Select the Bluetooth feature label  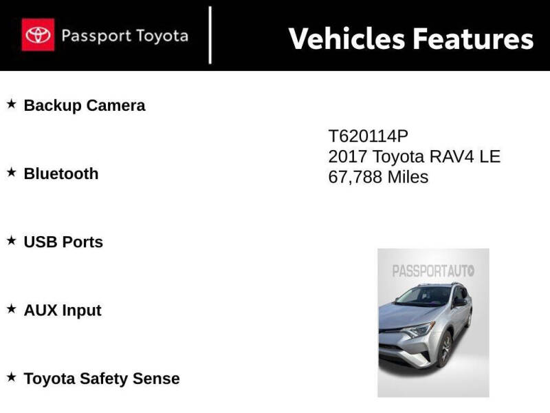tap(61, 174)
